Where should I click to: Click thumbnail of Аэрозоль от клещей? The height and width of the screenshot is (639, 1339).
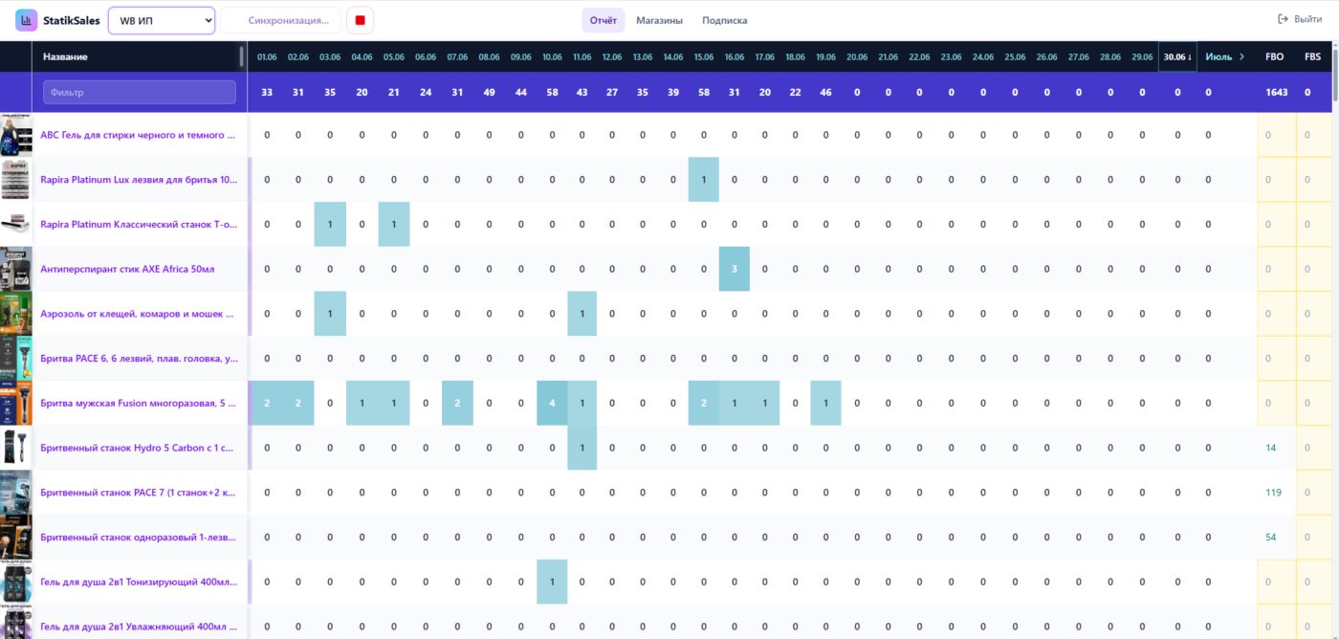click(x=16, y=313)
